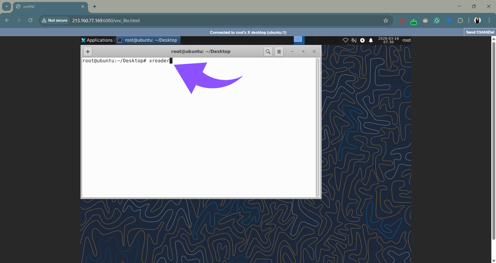
Task: Open the Grammarly extension icon
Action: 437,20
